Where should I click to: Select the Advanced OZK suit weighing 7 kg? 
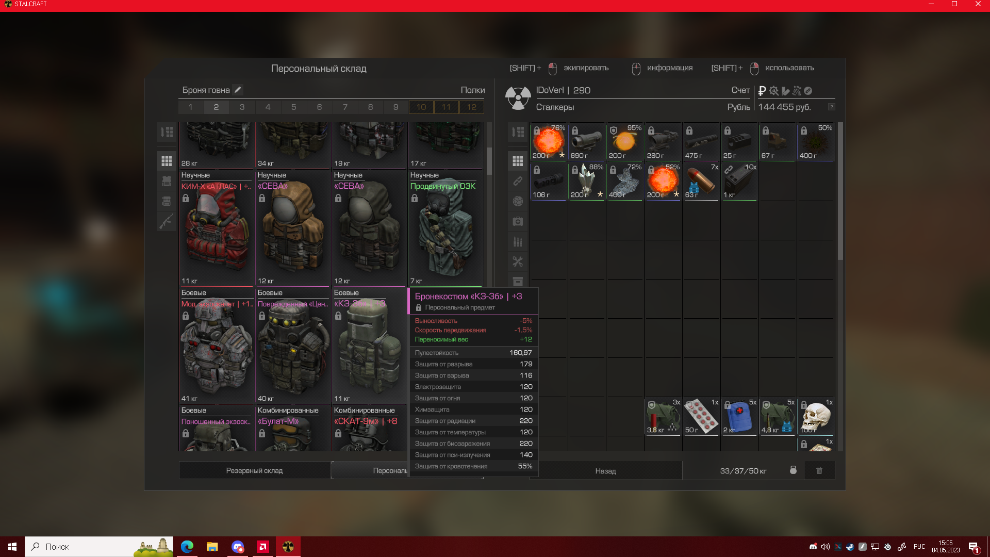(x=445, y=228)
